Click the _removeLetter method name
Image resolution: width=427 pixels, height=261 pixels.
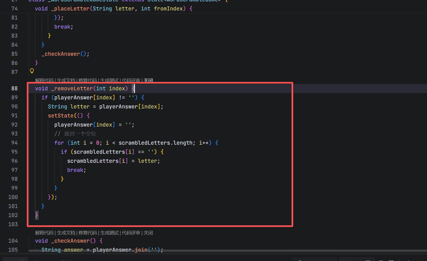(72, 88)
